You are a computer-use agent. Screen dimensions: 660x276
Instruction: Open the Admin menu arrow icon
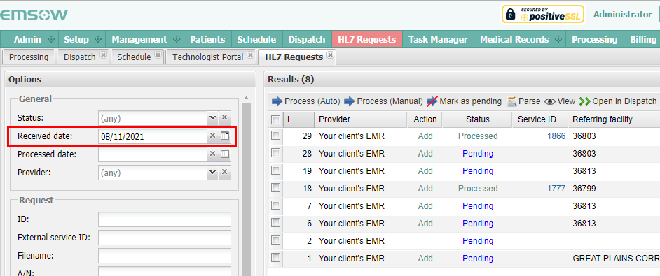click(51, 40)
